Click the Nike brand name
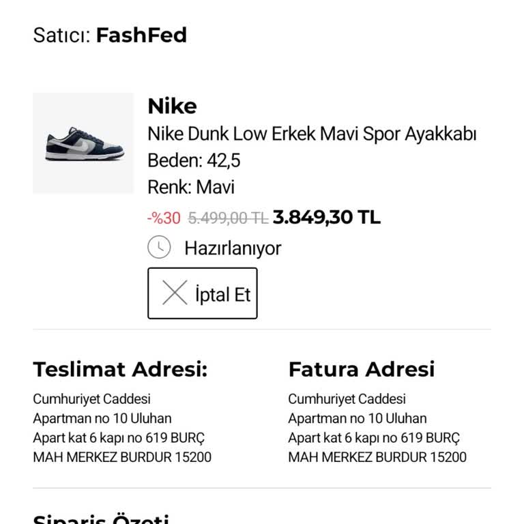Screen dimensions: 524x524 [x=172, y=106]
